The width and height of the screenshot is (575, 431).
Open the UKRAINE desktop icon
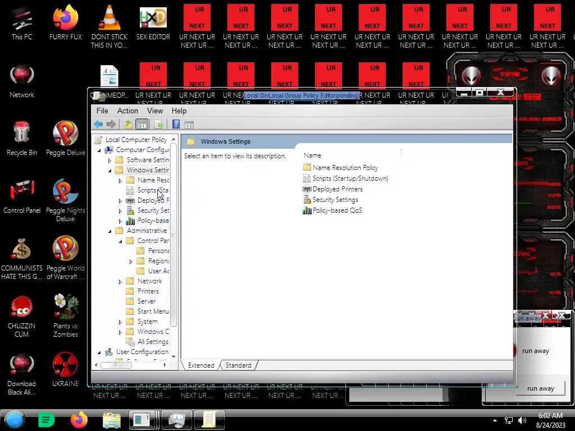click(x=66, y=369)
